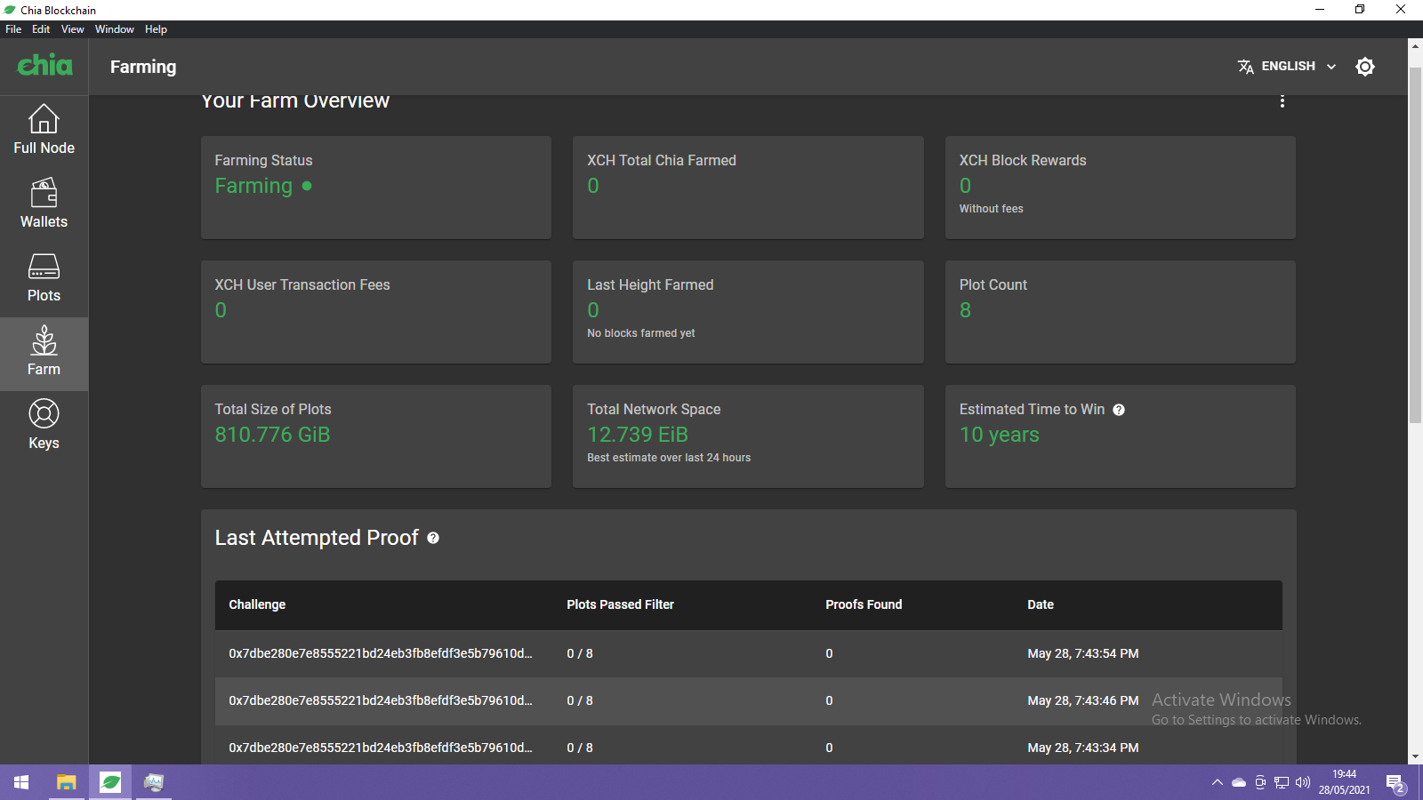This screenshot has width=1423, height=800.
Task: Open the View menu
Action: tap(72, 29)
